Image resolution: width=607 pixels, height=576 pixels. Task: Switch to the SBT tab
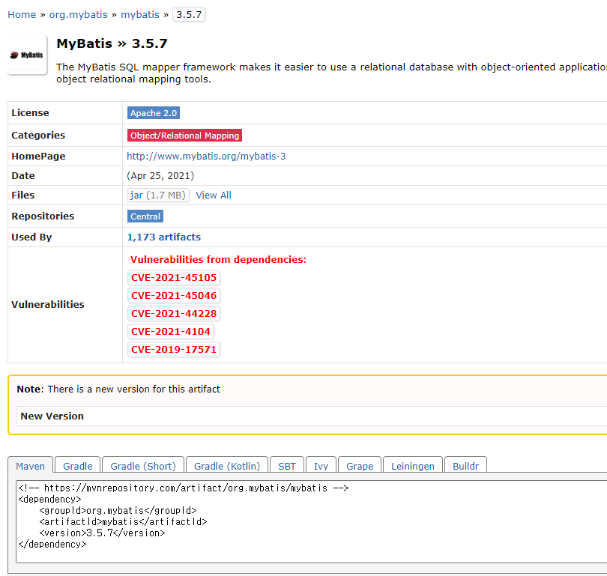click(x=287, y=466)
